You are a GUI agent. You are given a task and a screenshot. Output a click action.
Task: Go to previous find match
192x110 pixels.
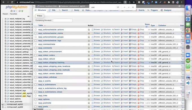[x=125, y=7]
